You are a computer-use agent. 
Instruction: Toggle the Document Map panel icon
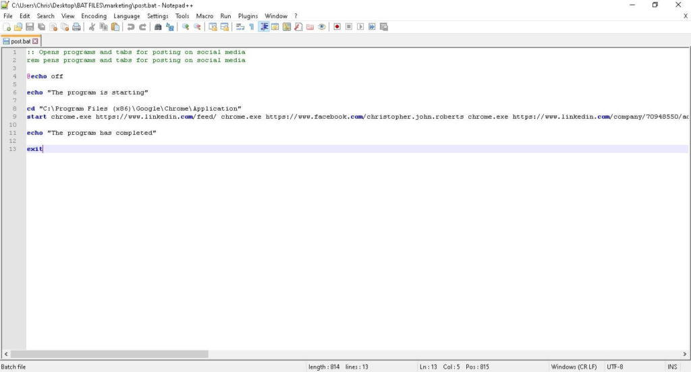[287, 27]
